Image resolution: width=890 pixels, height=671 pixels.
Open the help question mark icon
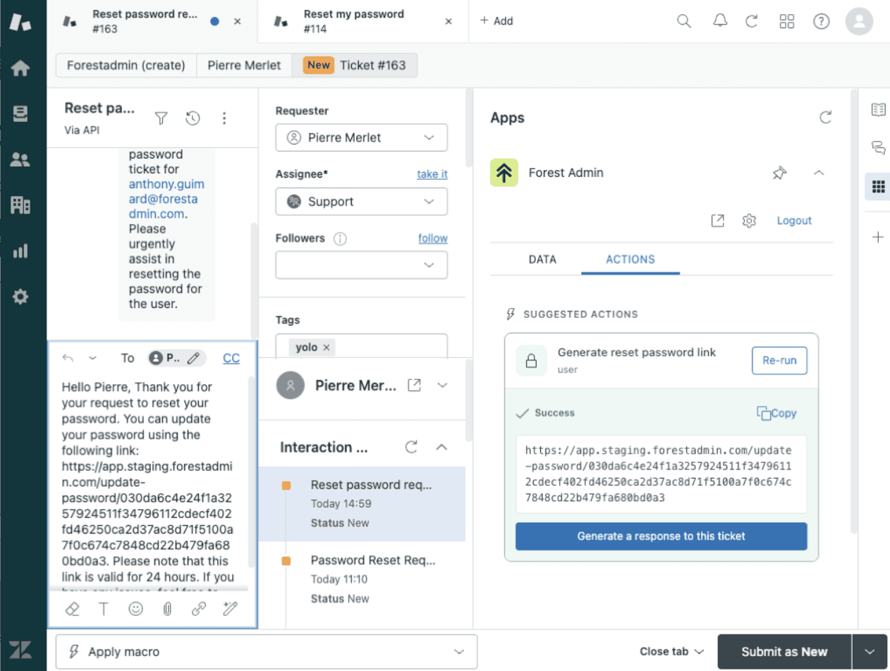pyautogui.click(x=821, y=21)
